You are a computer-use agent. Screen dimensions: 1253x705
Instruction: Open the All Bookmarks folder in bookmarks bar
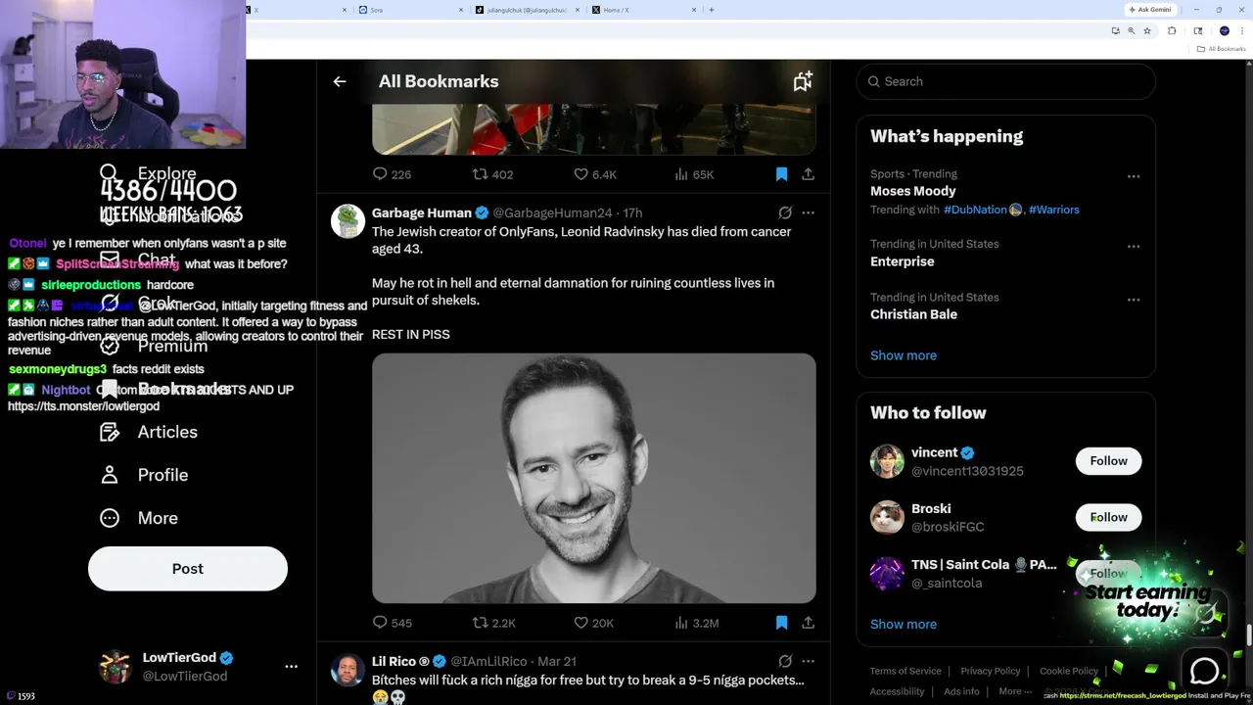pos(1222,49)
